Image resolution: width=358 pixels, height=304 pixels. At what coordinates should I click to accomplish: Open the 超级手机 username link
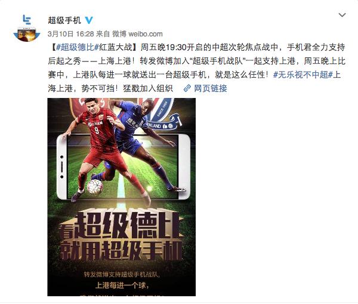point(64,20)
